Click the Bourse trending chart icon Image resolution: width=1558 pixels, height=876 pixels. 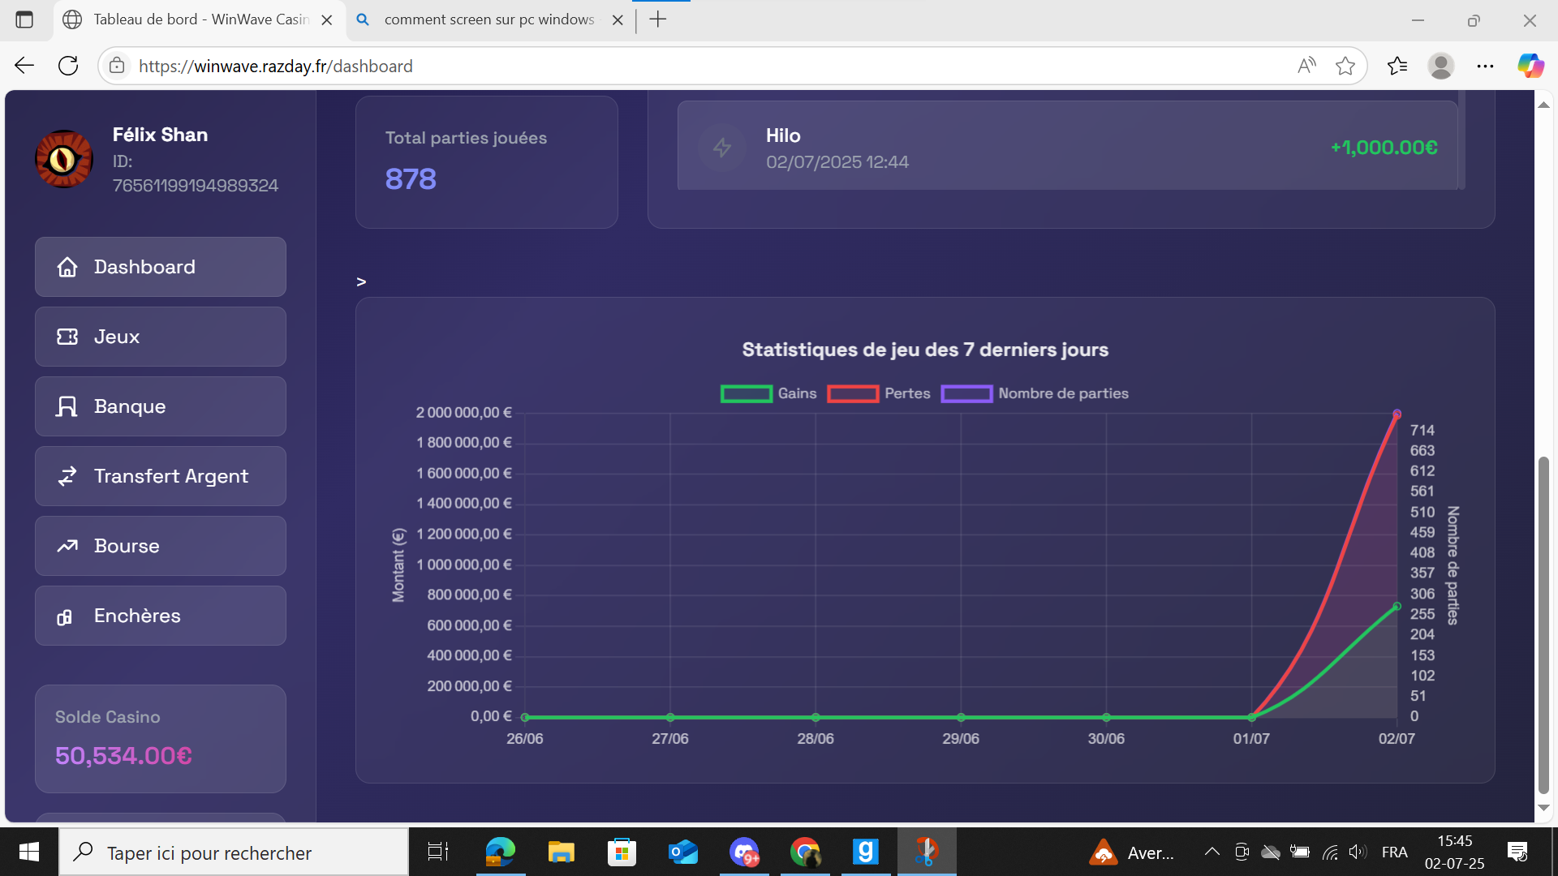[x=67, y=546]
